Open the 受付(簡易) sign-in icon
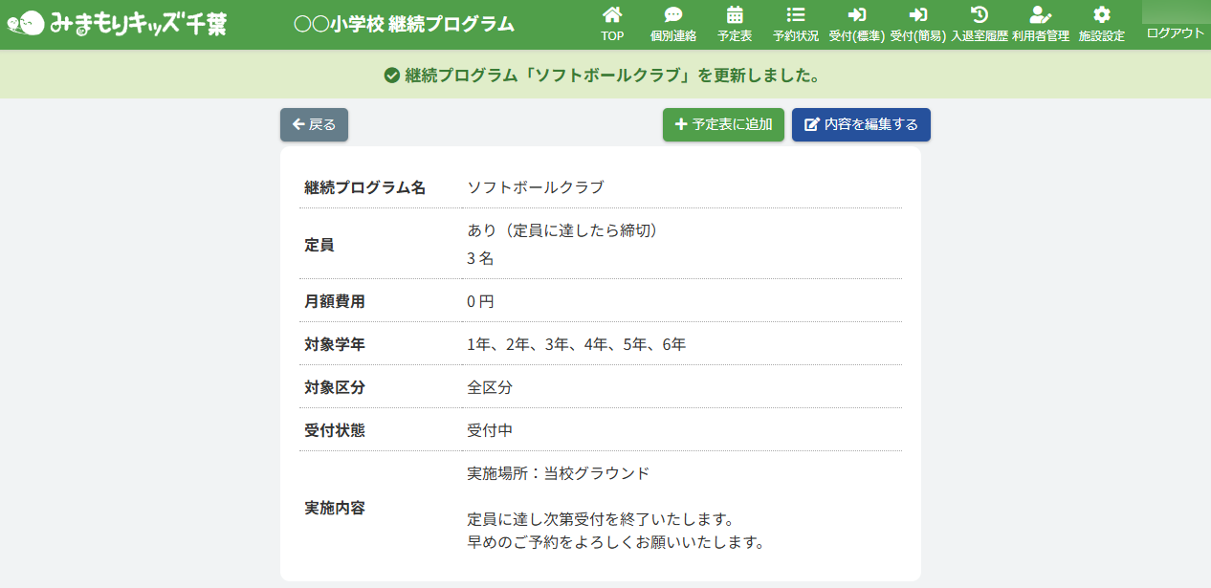This screenshot has height=588, width=1211. coord(918,15)
